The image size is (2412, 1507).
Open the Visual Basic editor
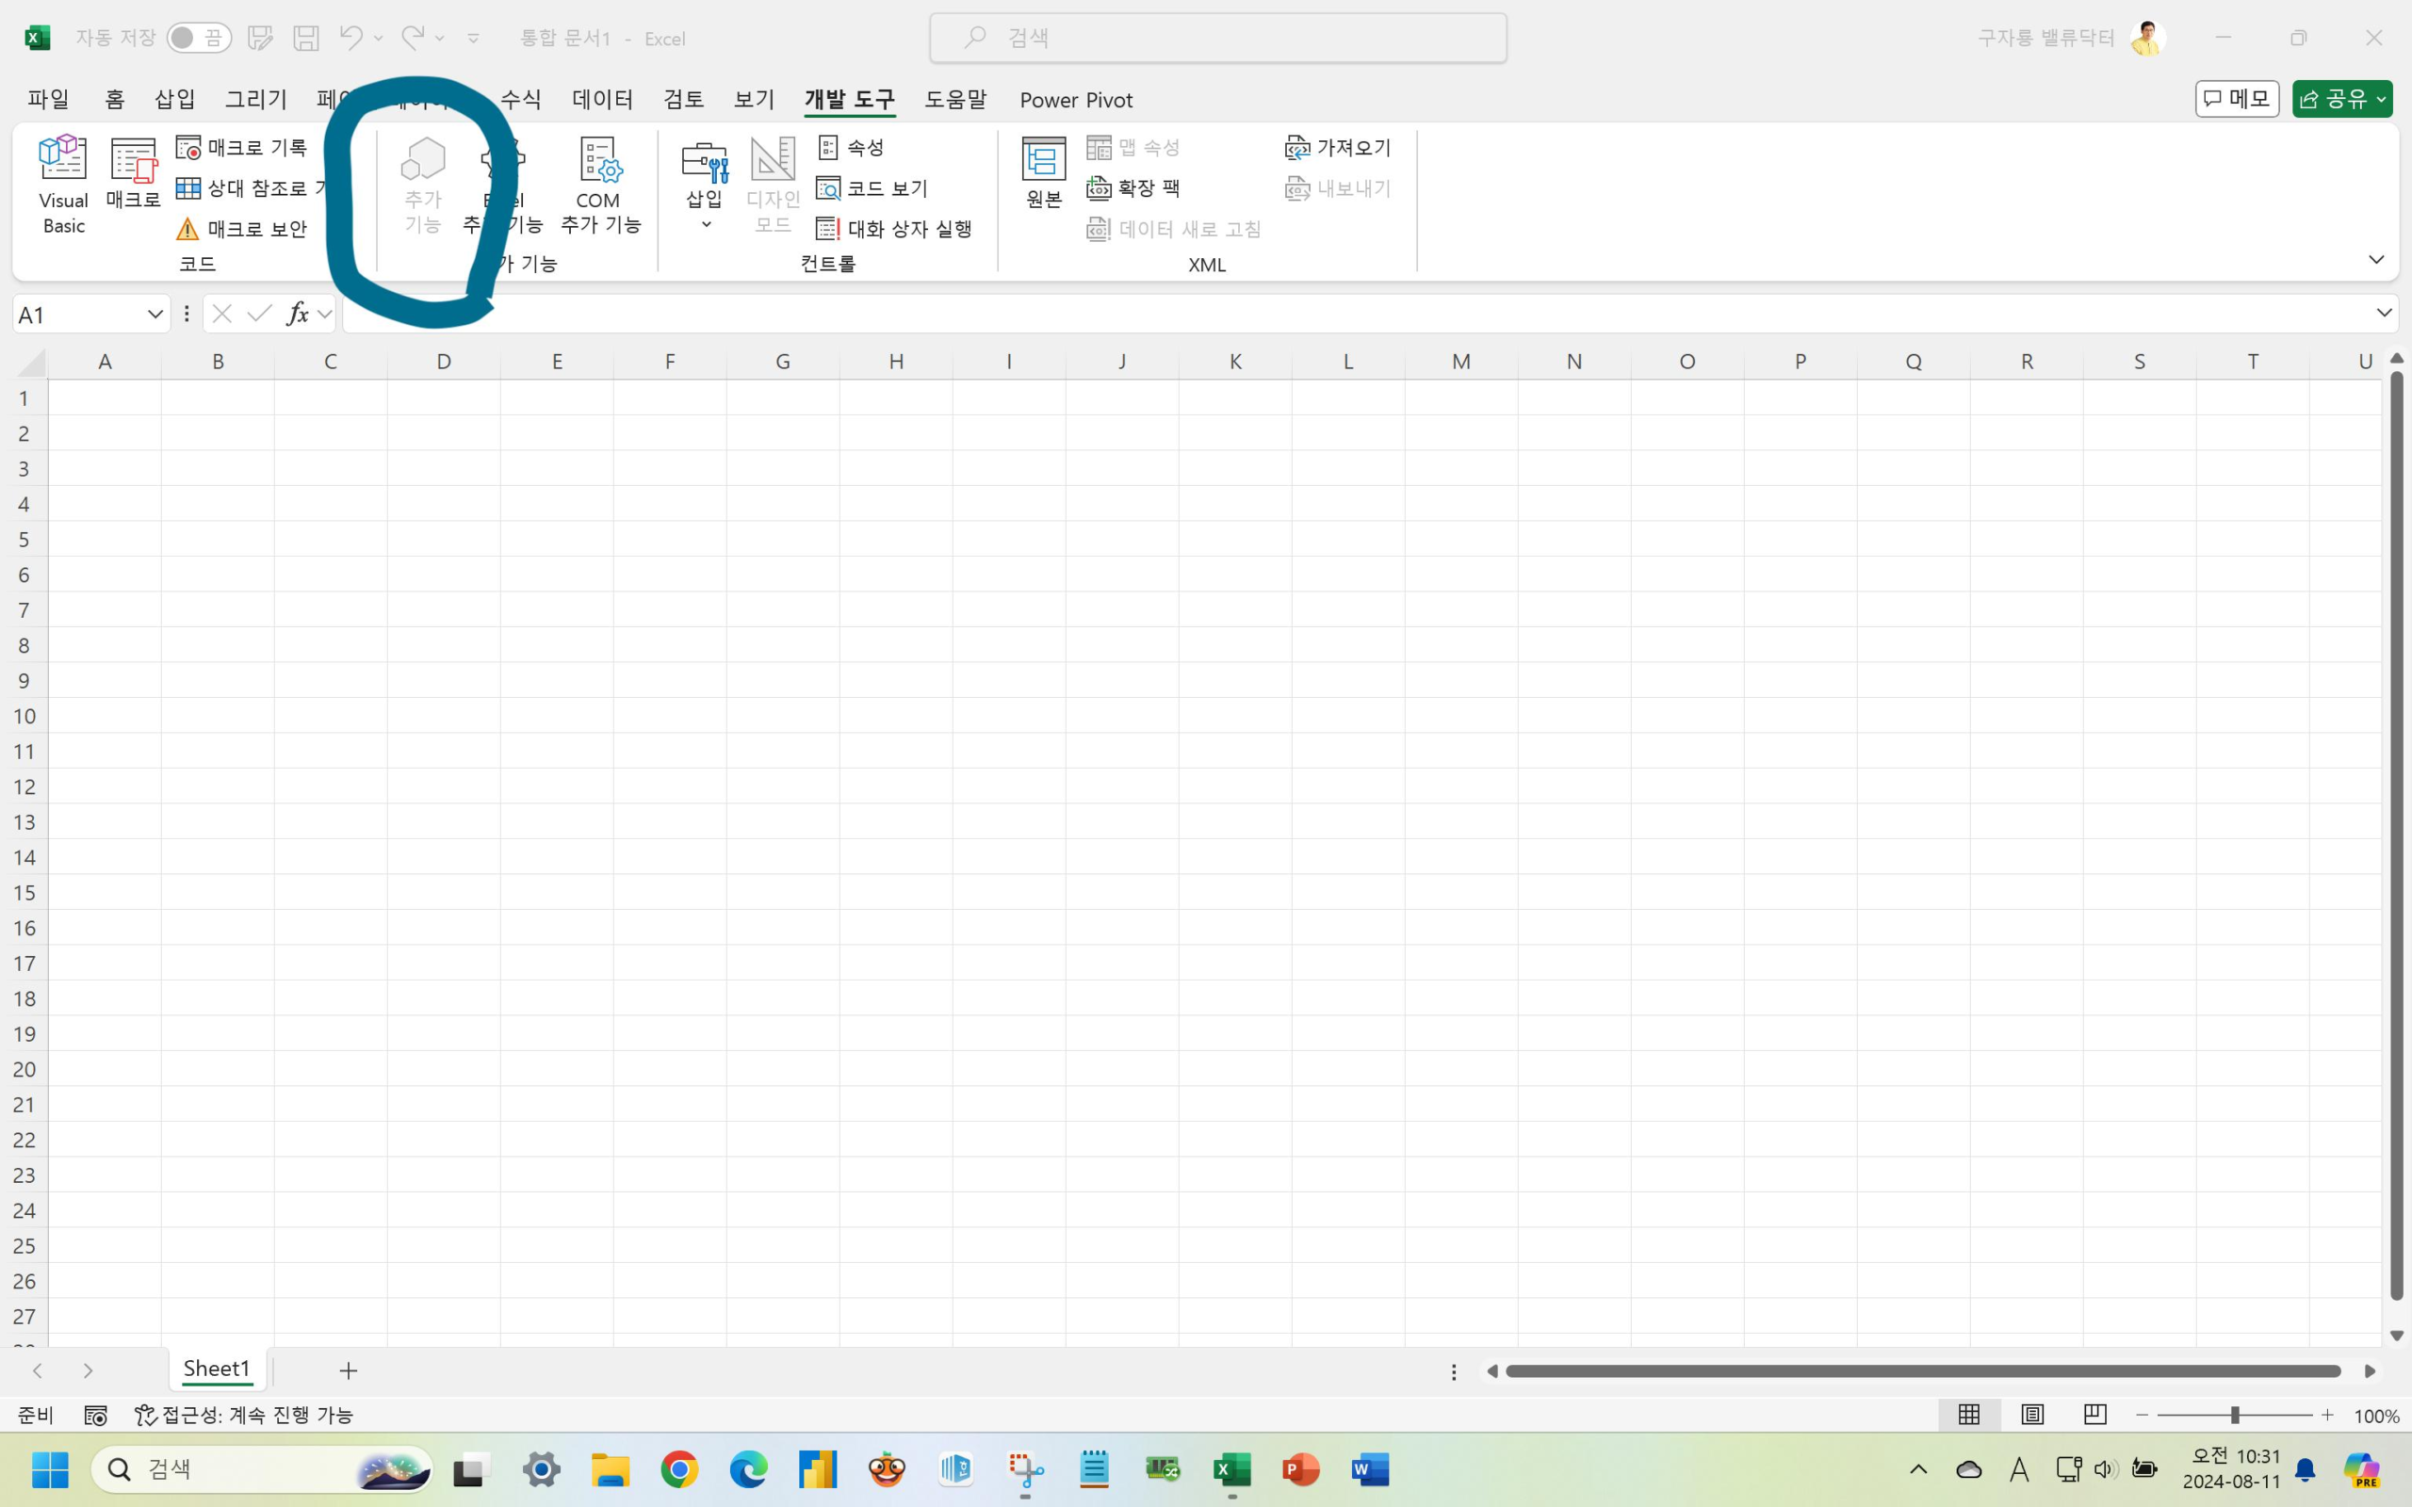(63, 185)
